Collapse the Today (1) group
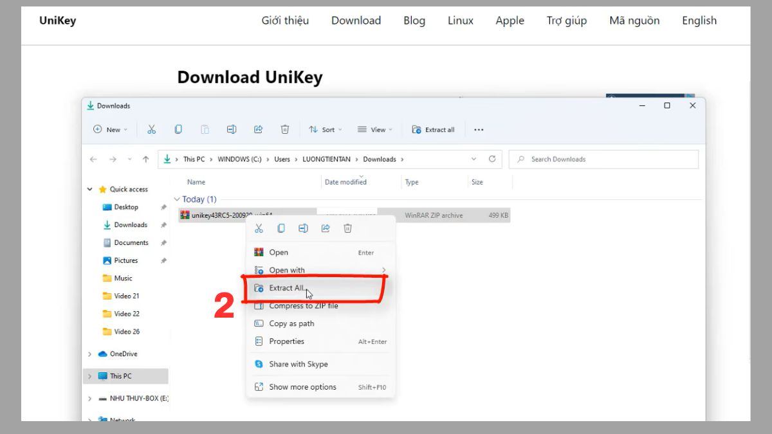Viewport: 772px width, 434px height. pyautogui.click(x=177, y=199)
